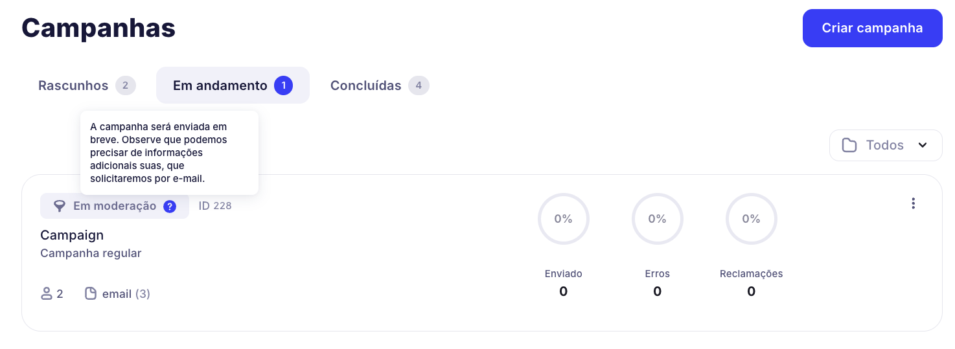
Task: Click the Concluídas count badge
Action: (x=419, y=85)
